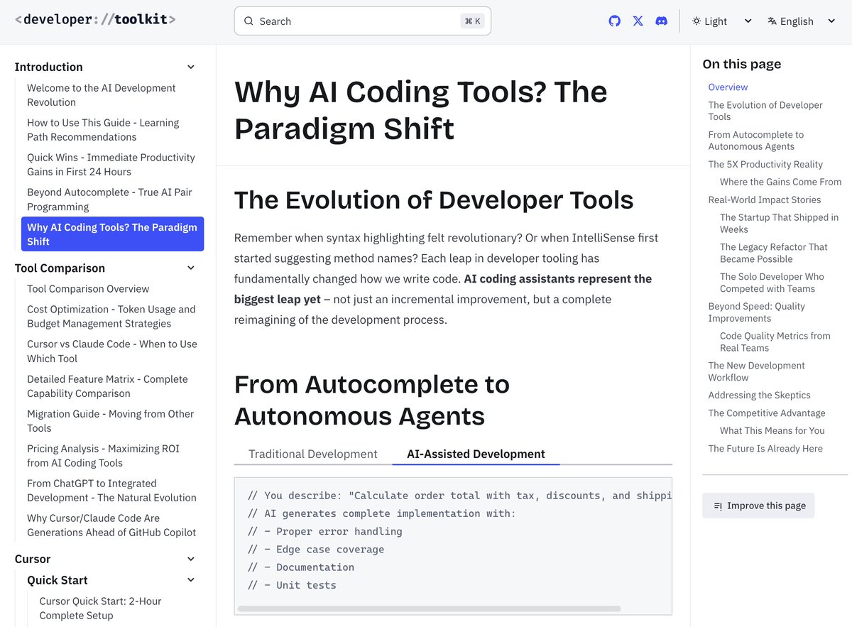
Task: Open Why Cursor/Claude Code Are Generations Ahead
Action: [x=111, y=525]
